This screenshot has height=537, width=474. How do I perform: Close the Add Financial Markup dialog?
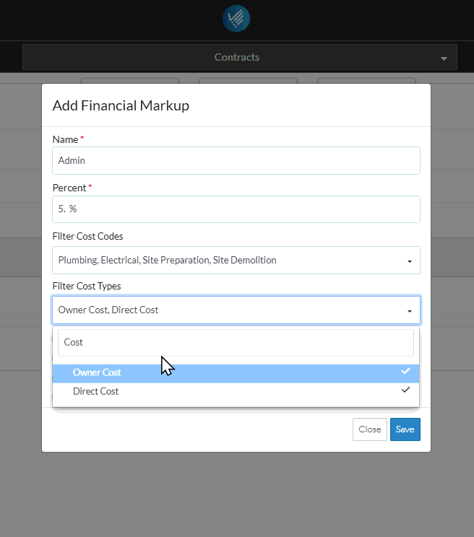pos(369,429)
